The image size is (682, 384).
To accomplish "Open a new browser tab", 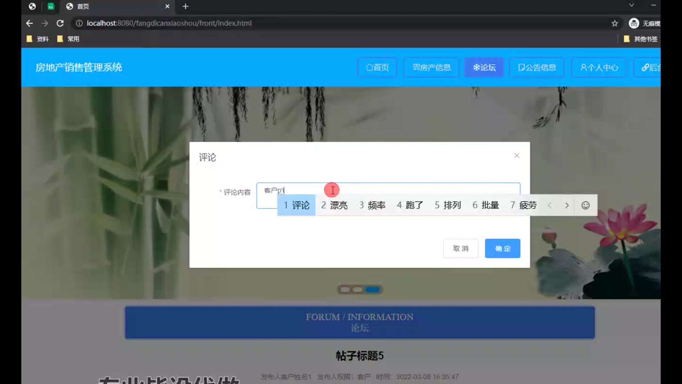I will point(185,6).
